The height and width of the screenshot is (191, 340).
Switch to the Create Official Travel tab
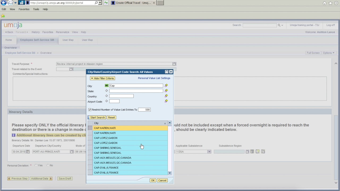pos(133,3)
